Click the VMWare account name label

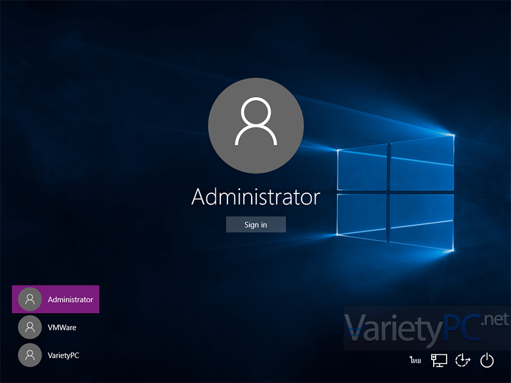pos(63,327)
